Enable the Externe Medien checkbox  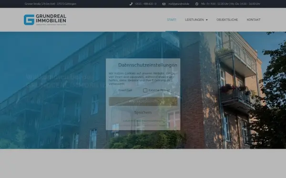pos(145,90)
